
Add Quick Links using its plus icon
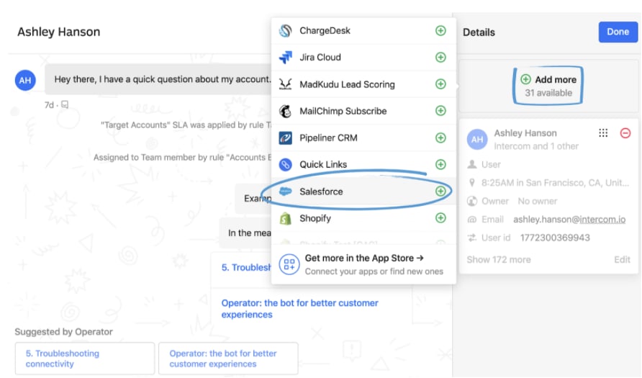(x=440, y=164)
